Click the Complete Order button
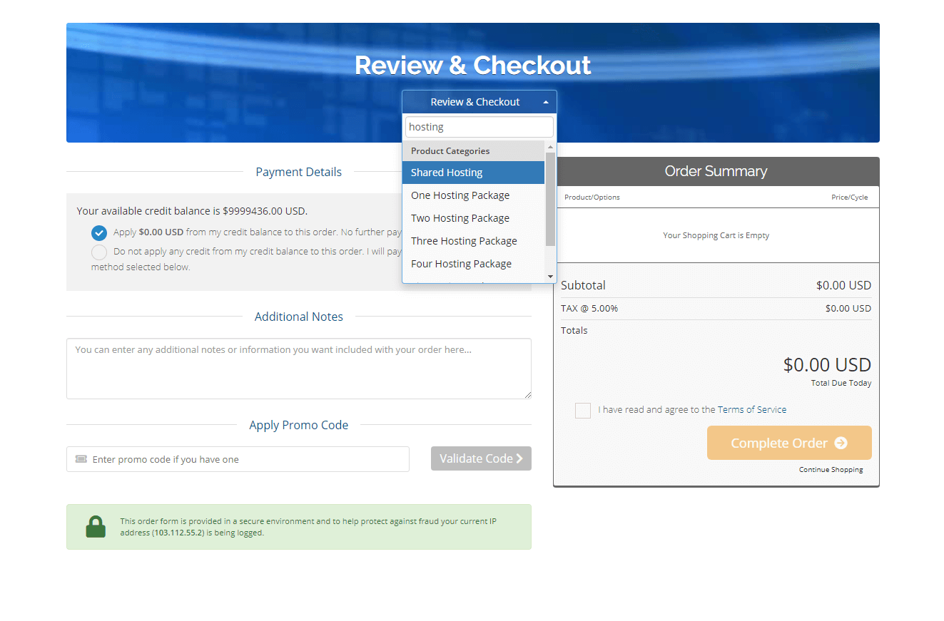Screen dimensions: 944x621 coord(789,442)
